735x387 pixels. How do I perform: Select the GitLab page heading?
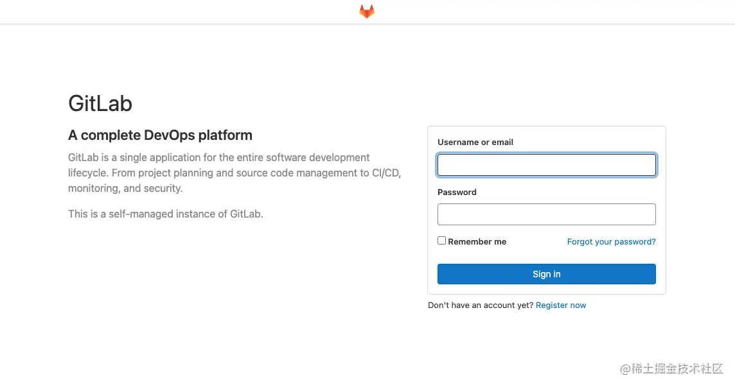(100, 103)
